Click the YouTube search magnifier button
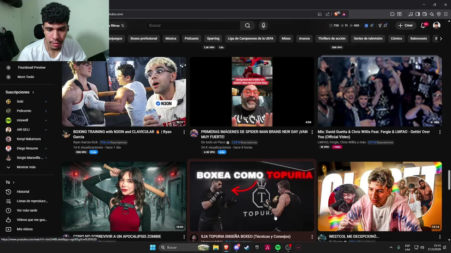The width and height of the screenshot is (451, 253). pos(247,25)
